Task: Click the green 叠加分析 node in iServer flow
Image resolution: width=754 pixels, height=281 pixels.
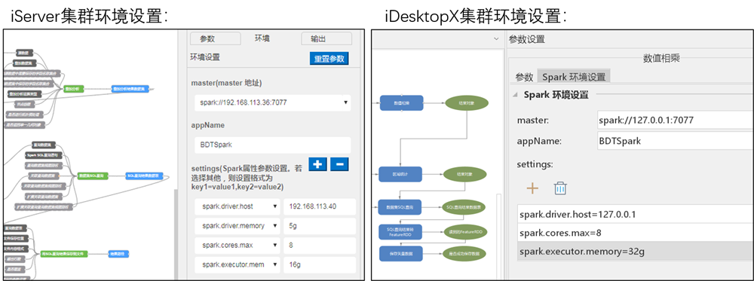Action: click(x=74, y=88)
